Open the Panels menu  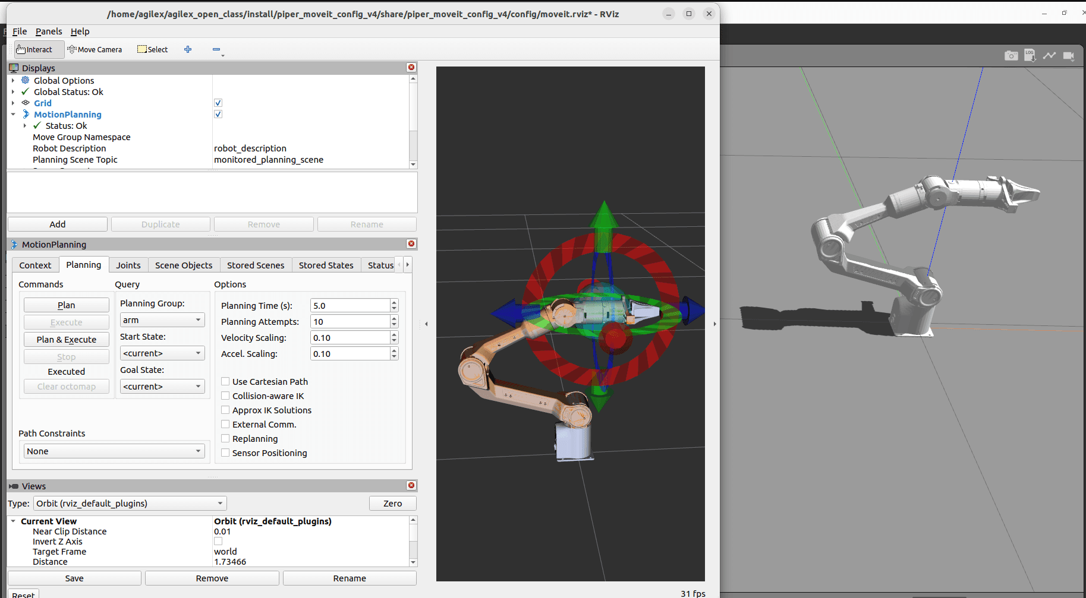(x=49, y=31)
